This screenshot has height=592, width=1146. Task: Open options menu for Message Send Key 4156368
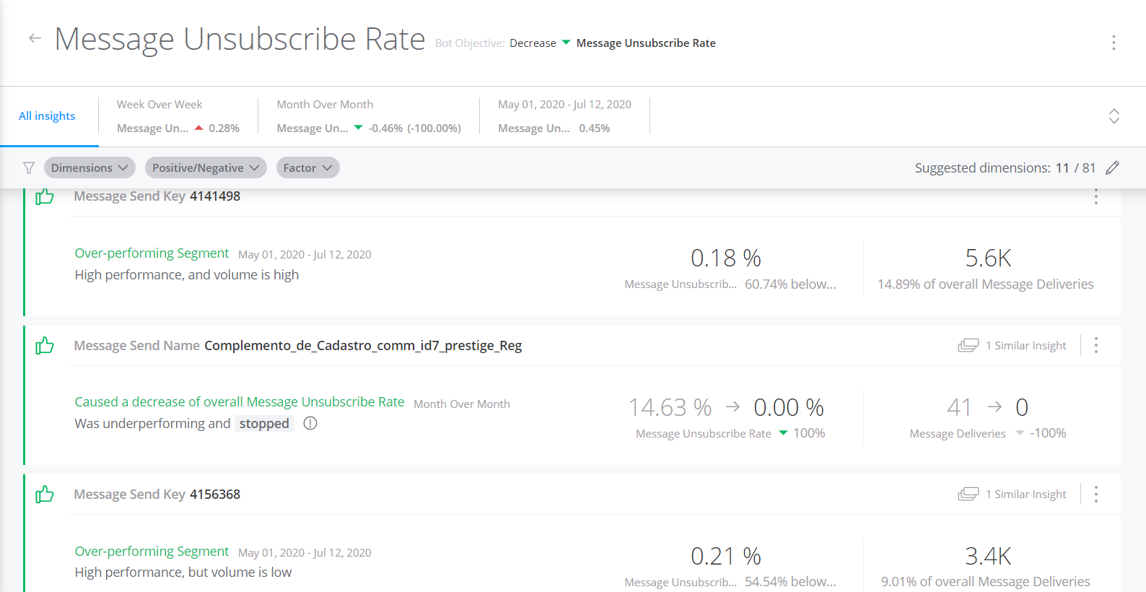1095,494
